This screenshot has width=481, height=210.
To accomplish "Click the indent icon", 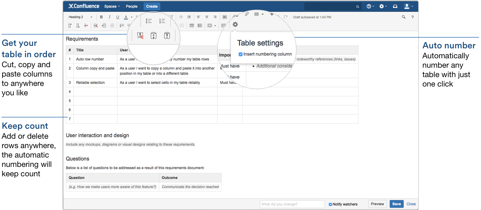I will [x=189, y=17].
